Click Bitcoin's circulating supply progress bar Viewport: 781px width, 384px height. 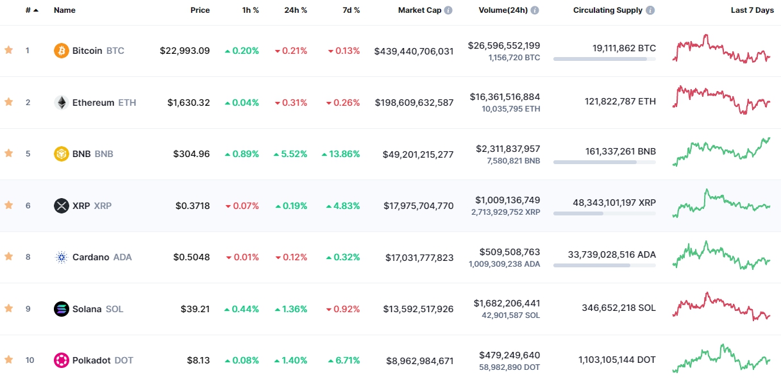[x=605, y=59]
